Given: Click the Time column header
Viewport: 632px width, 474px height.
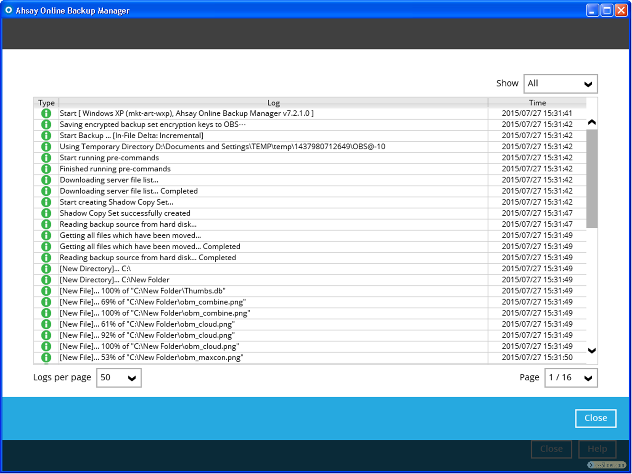Looking at the screenshot, I should (x=537, y=103).
